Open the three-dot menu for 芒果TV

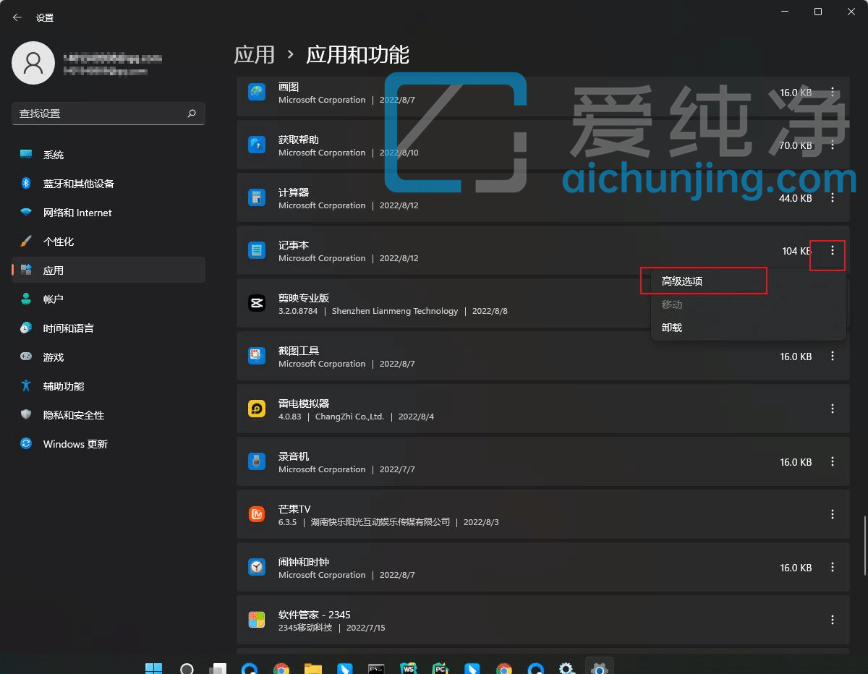click(x=833, y=514)
